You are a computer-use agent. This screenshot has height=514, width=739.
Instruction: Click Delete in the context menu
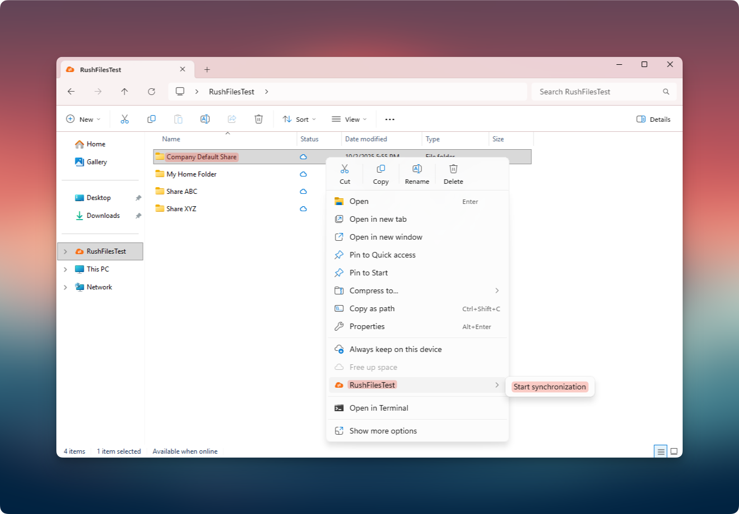pos(453,174)
